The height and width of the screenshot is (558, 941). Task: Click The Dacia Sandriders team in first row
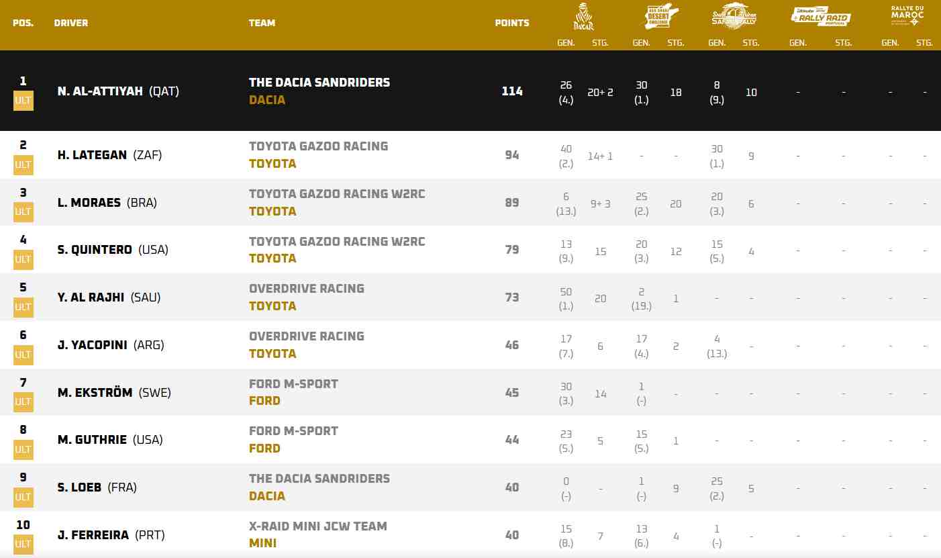tap(319, 83)
